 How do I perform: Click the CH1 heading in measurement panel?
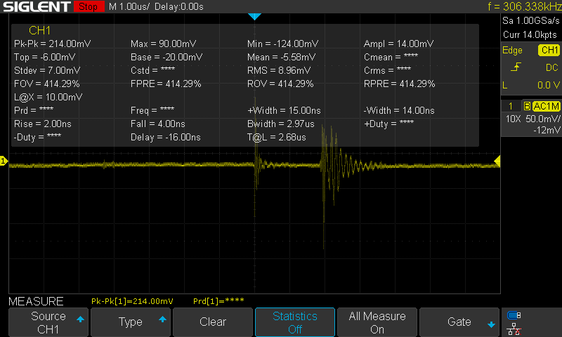[x=39, y=30]
